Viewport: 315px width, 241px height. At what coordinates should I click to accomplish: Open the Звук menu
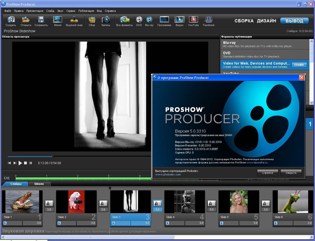tap(60, 11)
